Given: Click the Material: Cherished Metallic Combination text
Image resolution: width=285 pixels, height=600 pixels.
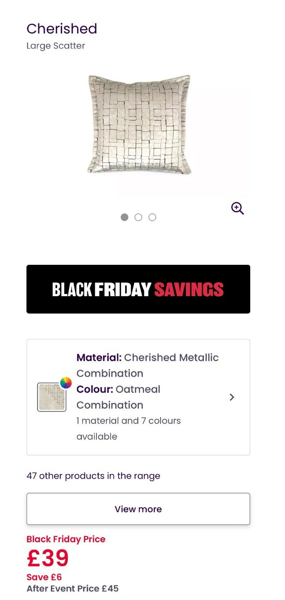Looking at the screenshot, I should click(147, 365).
